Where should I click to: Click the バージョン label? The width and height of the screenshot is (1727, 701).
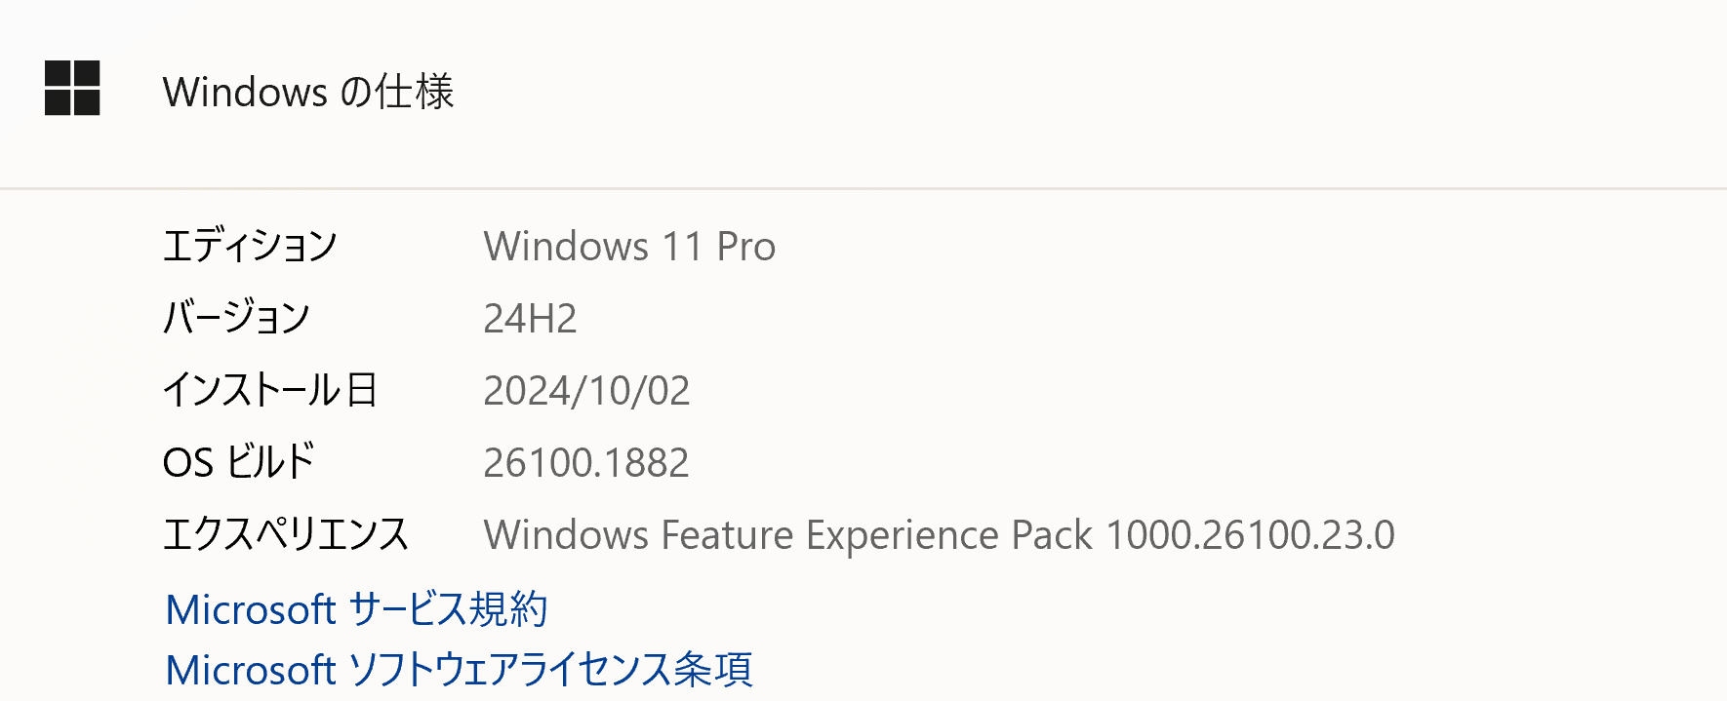[x=236, y=318]
